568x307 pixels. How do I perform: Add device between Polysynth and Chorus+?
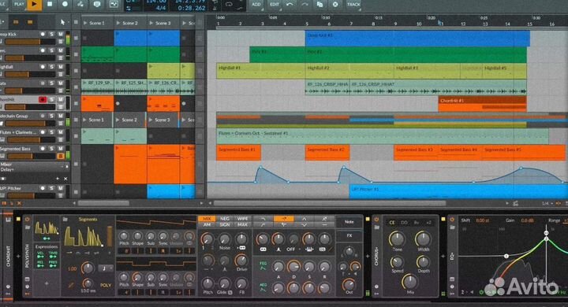368,256
